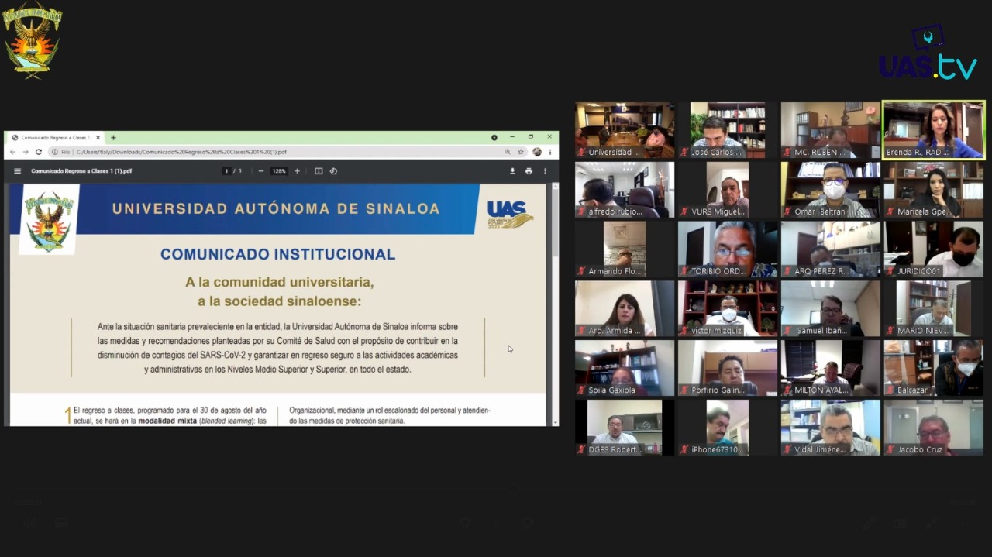Viewport: 992px width, 557px height.
Task: Select TORIBIO ORD's video tile
Action: tap(728, 249)
